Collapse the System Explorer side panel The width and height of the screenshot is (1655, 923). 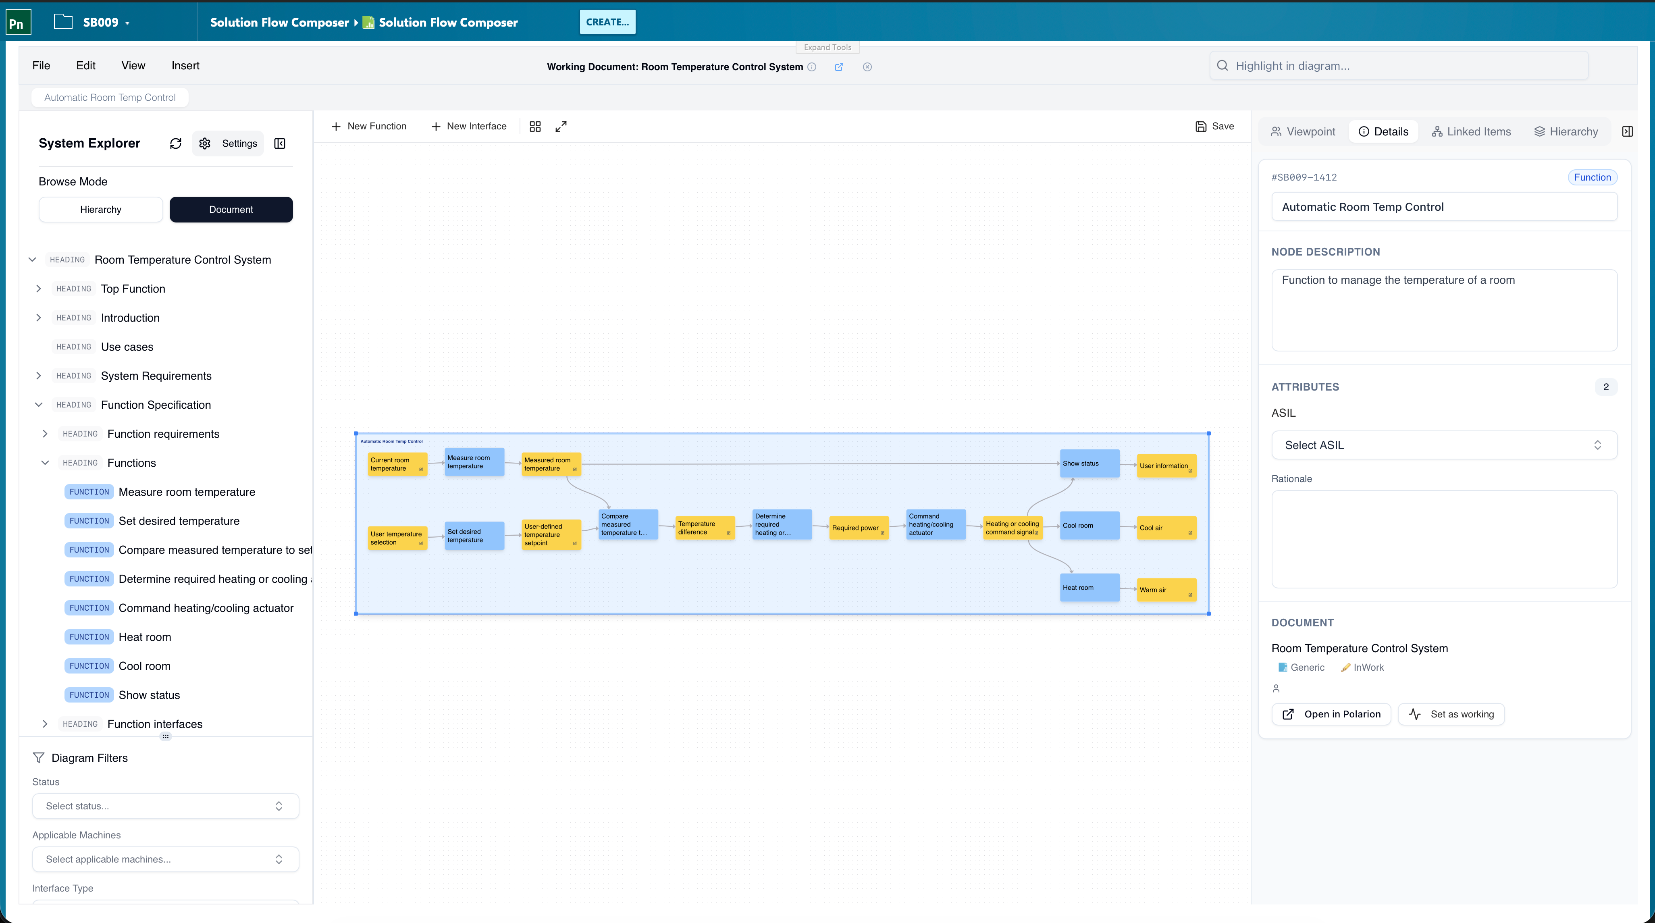pyautogui.click(x=280, y=143)
